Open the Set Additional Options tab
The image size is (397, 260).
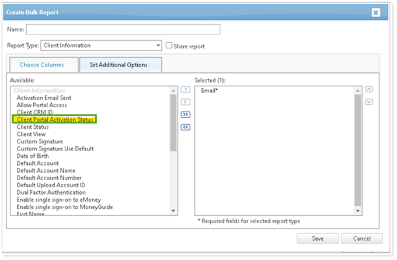(x=118, y=65)
